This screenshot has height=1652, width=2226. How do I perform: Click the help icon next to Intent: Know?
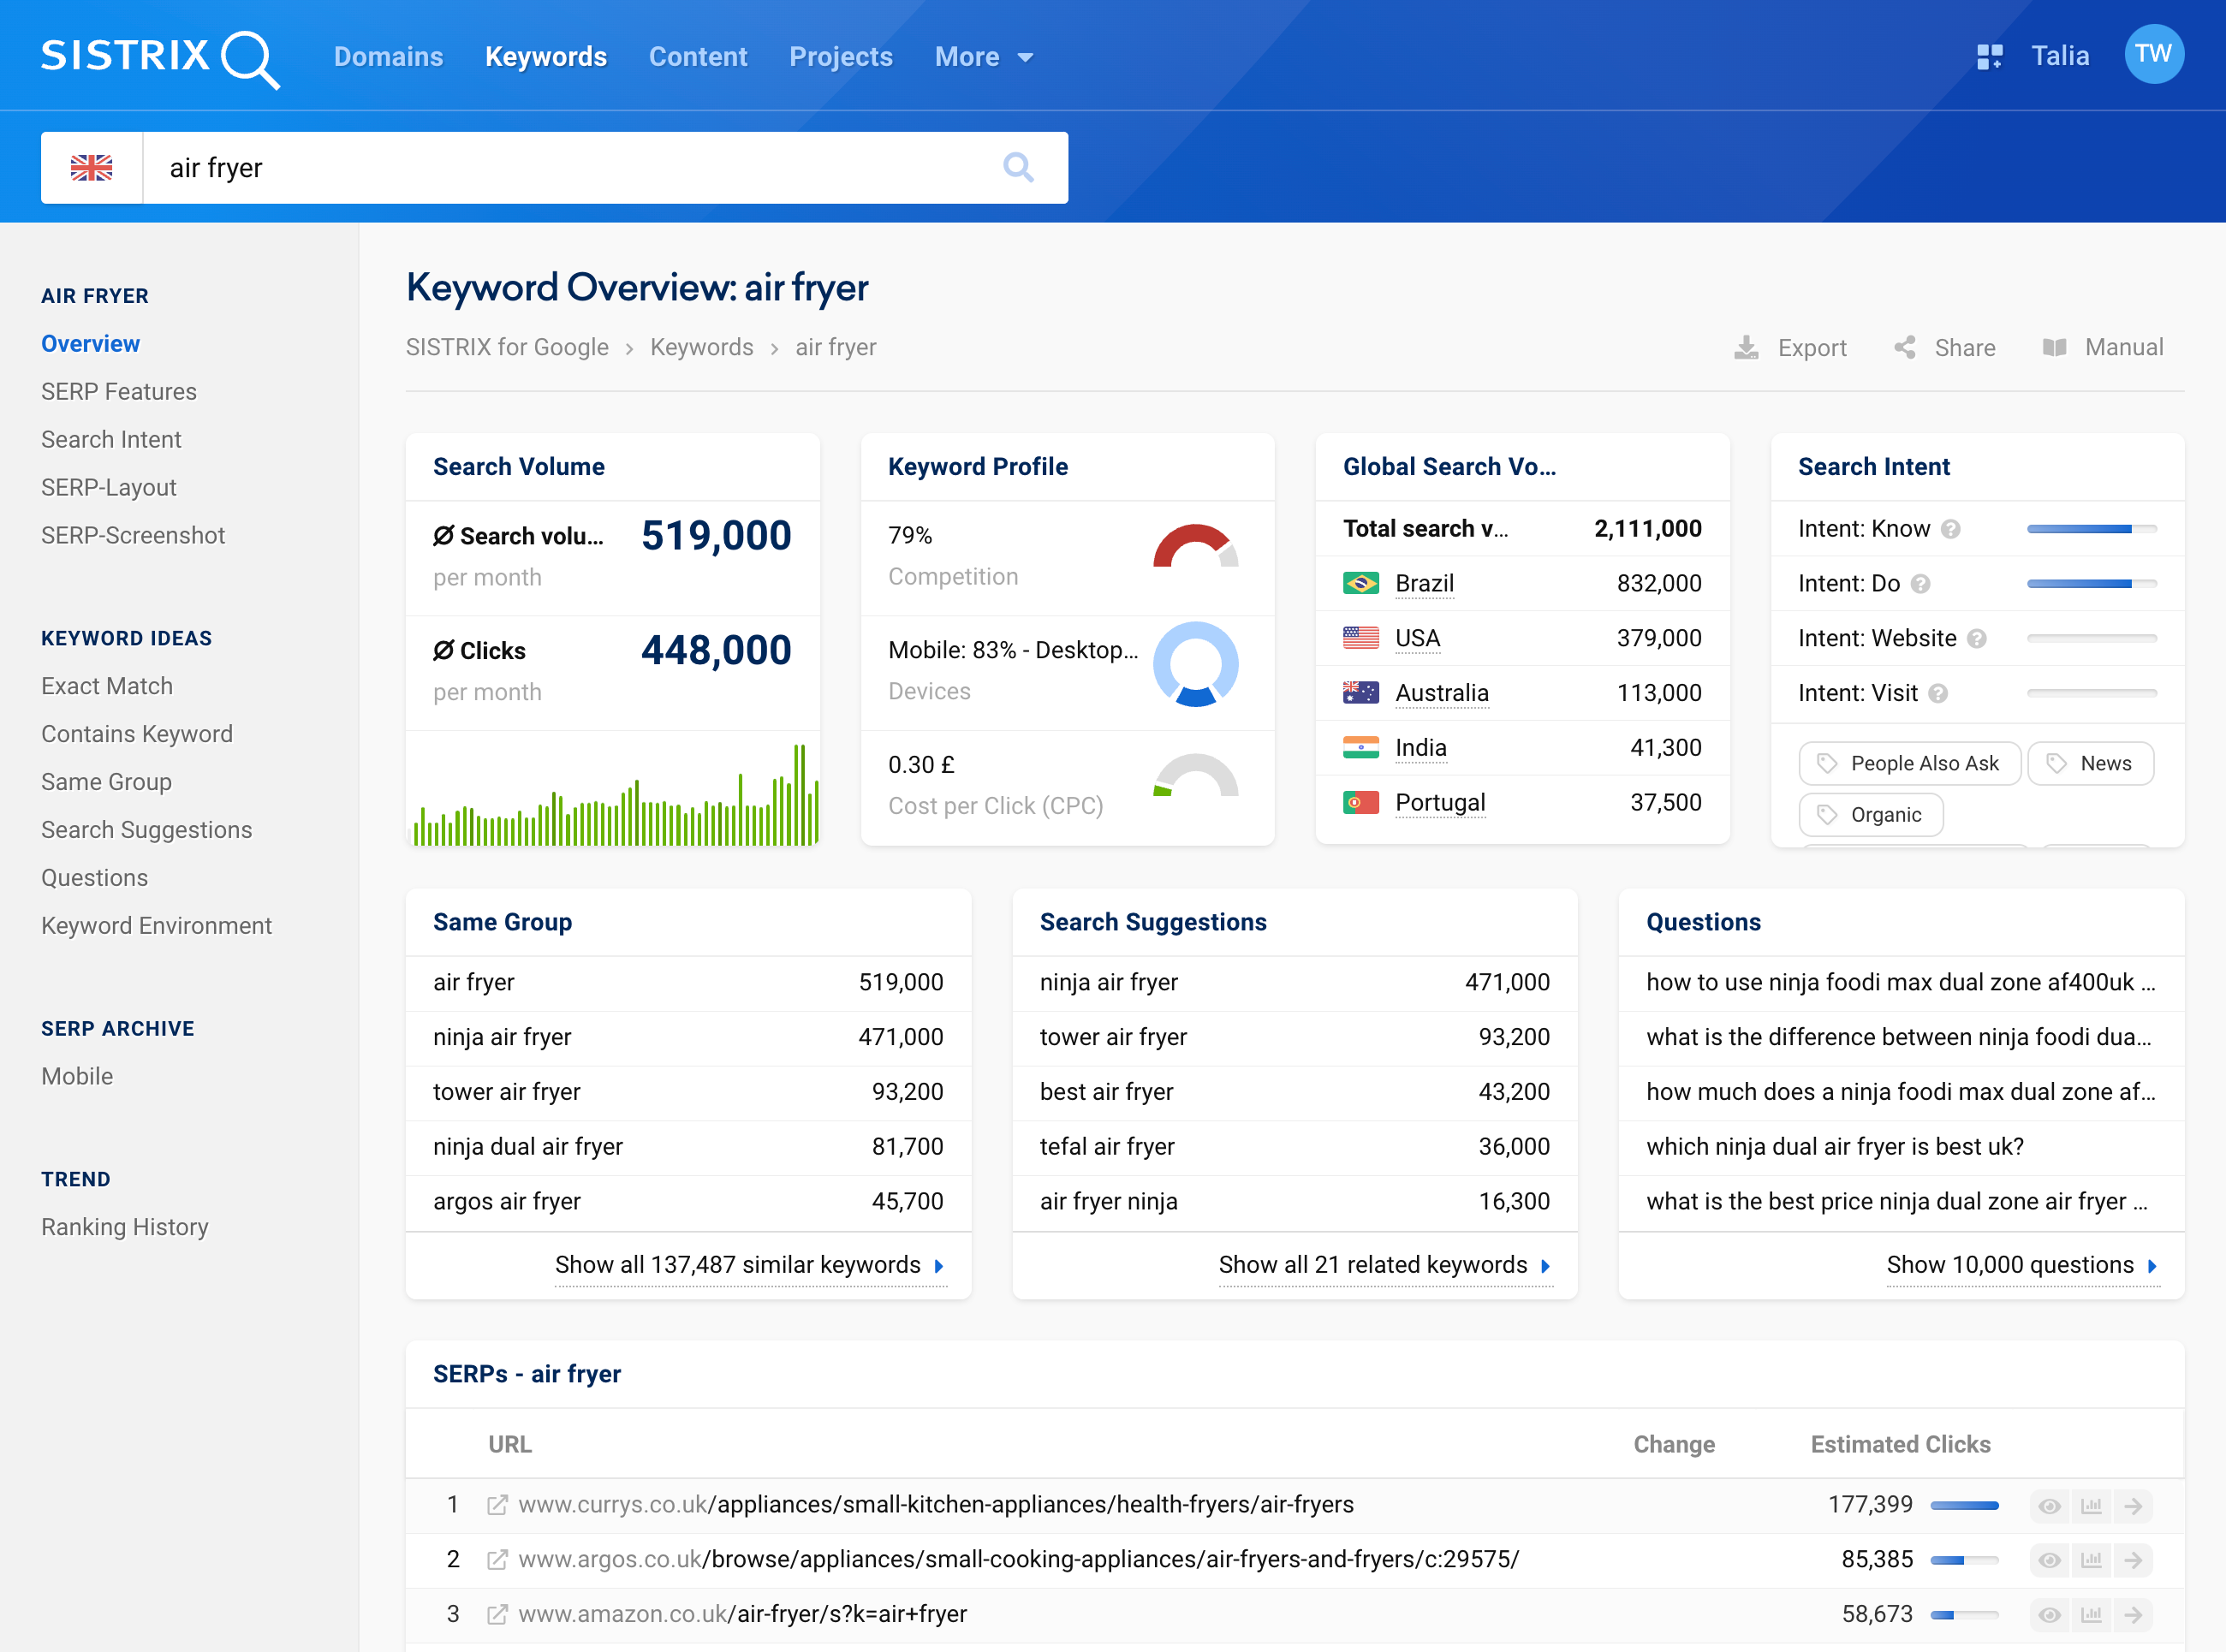tap(1950, 529)
